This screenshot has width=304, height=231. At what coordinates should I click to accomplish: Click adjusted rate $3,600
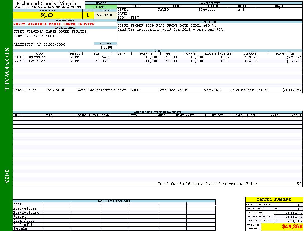pos(196,57)
